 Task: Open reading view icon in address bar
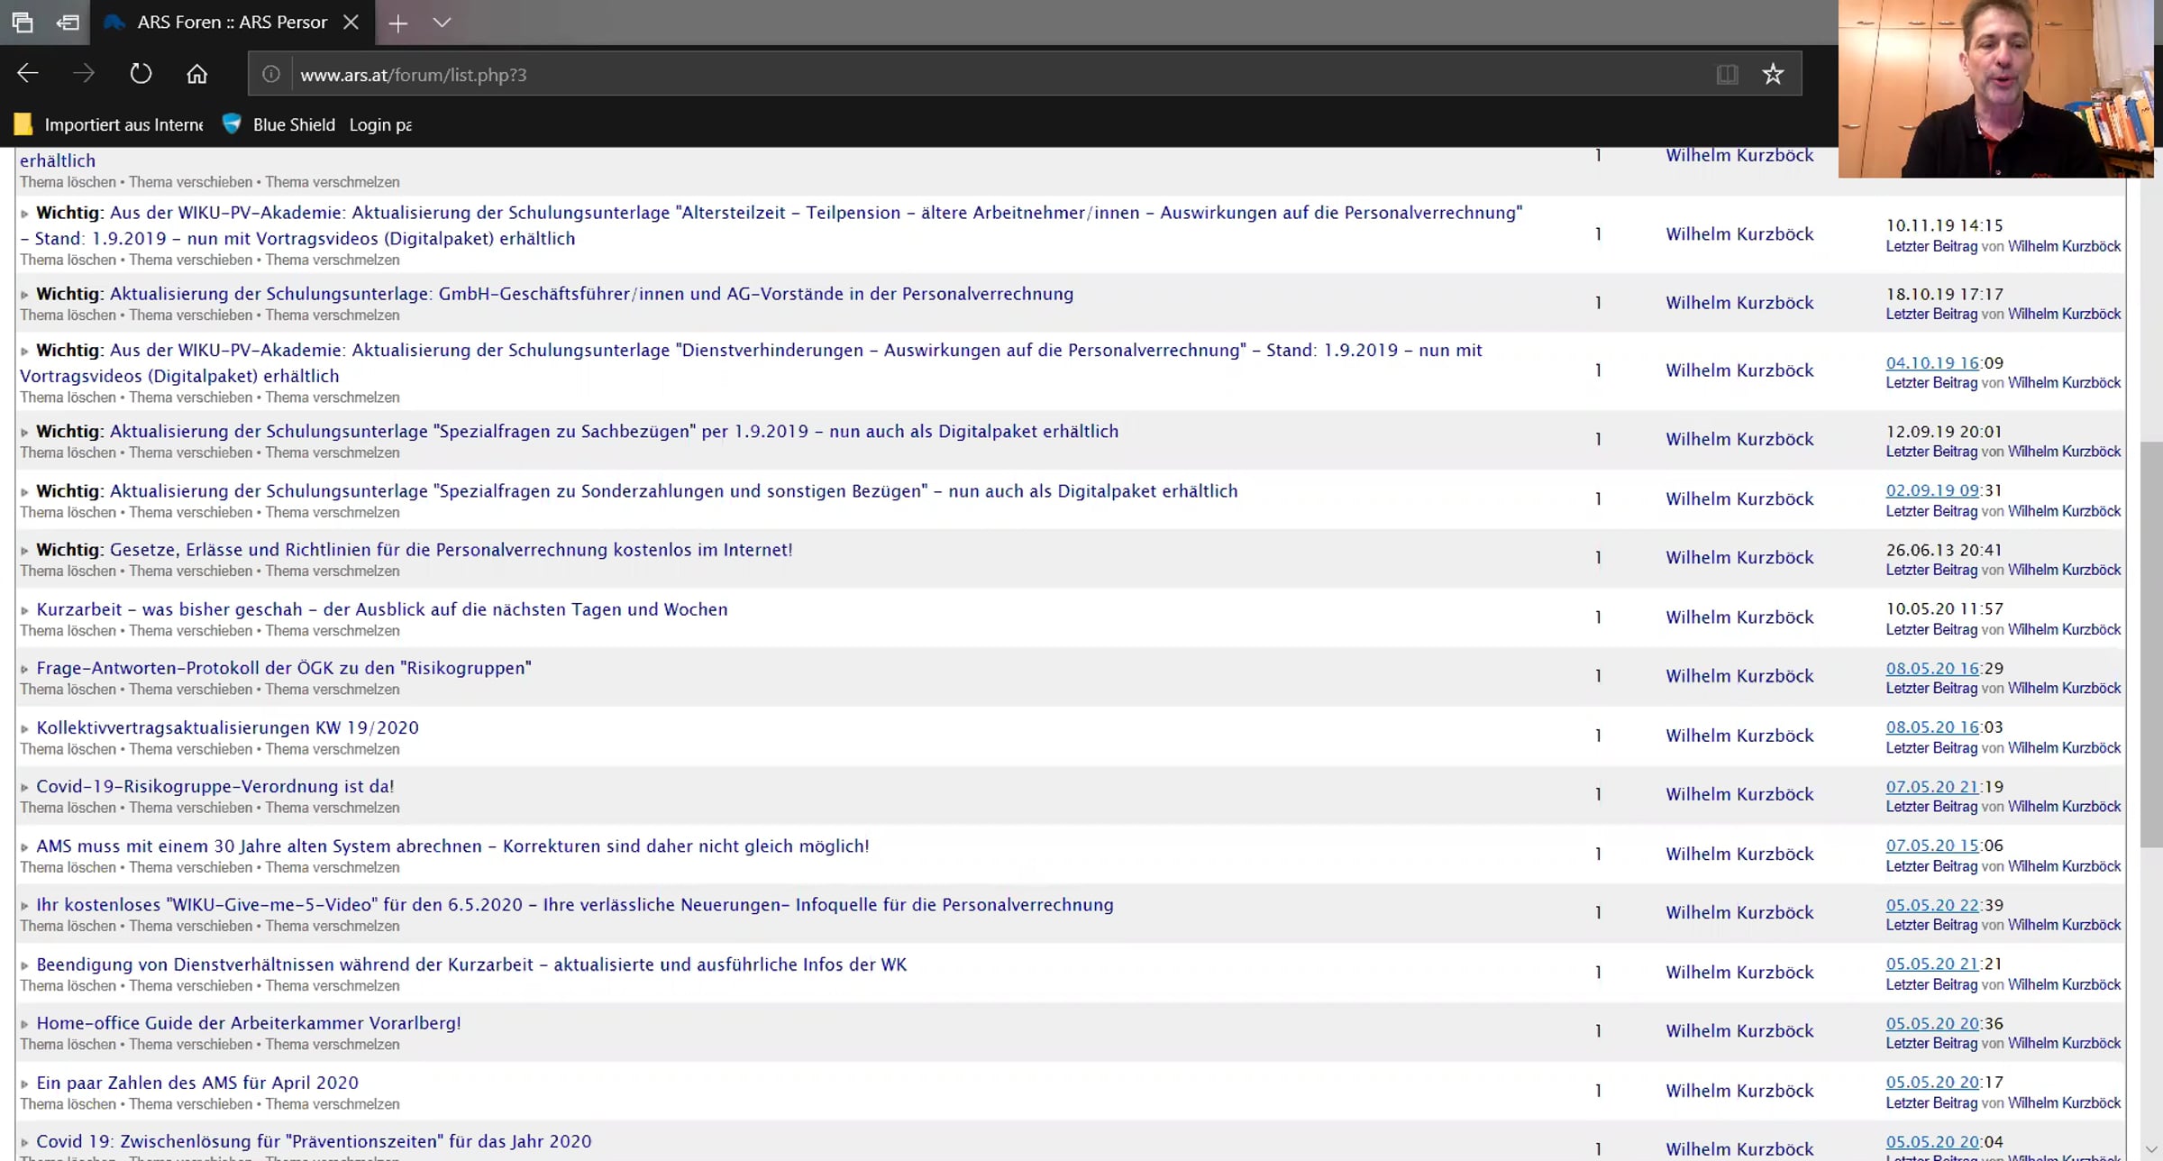tap(1727, 74)
